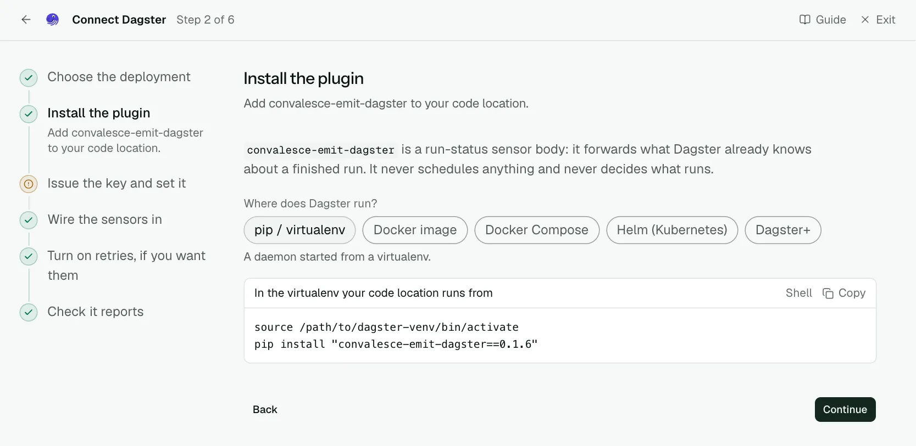Screen dimensions: 916x446
Task: Select the Dagster+ option
Action: pos(783,230)
